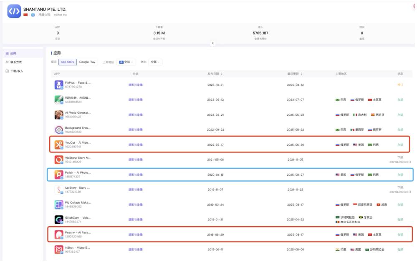Click the InShot Inc parent company text
This screenshot has height=262, width=417.
60,15
